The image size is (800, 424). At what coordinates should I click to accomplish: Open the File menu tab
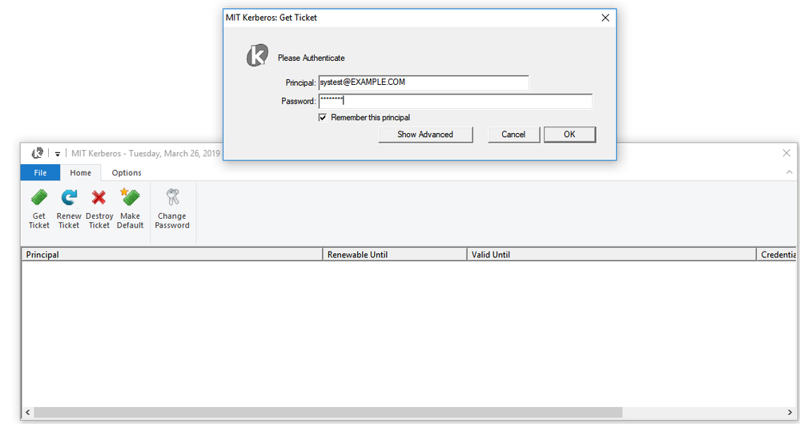pos(40,172)
